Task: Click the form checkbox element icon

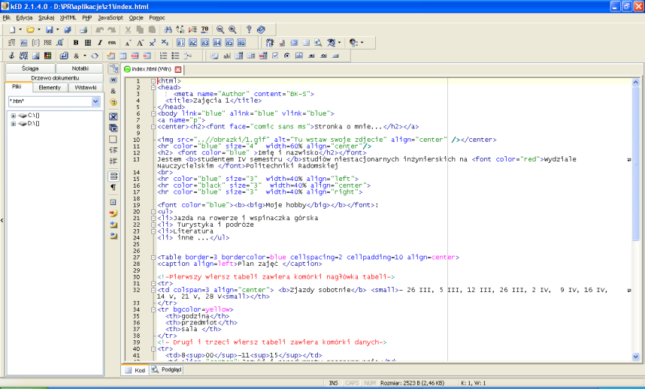Action: 275,56
